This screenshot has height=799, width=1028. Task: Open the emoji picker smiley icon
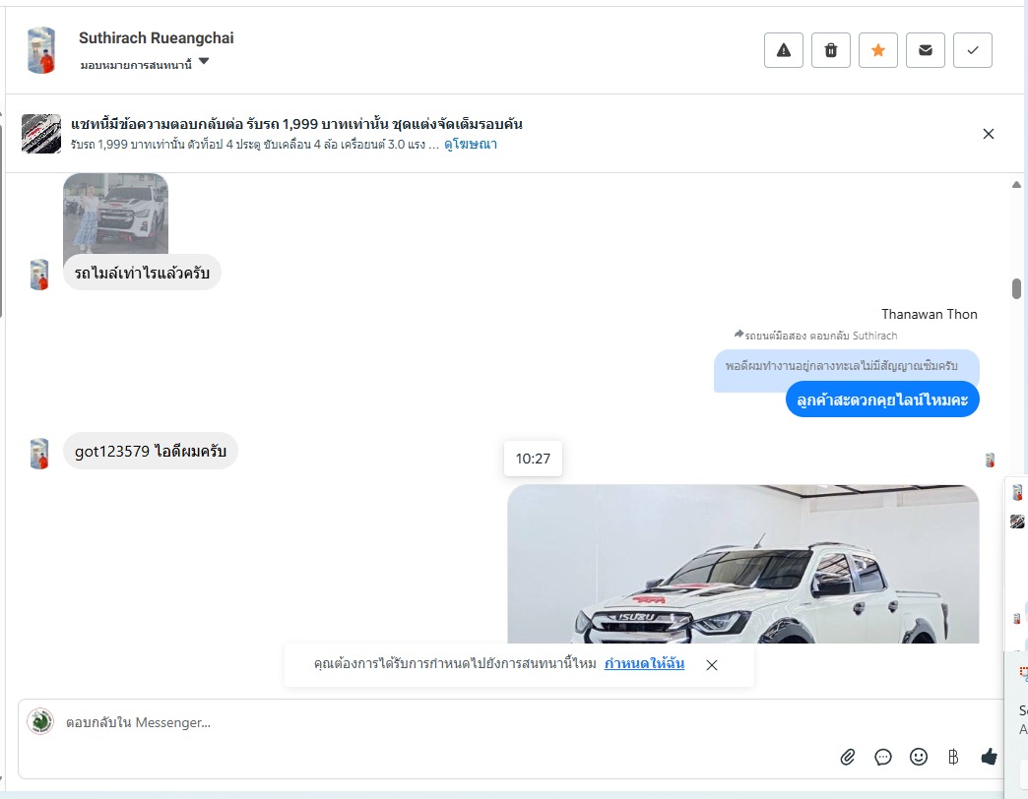coord(919,757)
